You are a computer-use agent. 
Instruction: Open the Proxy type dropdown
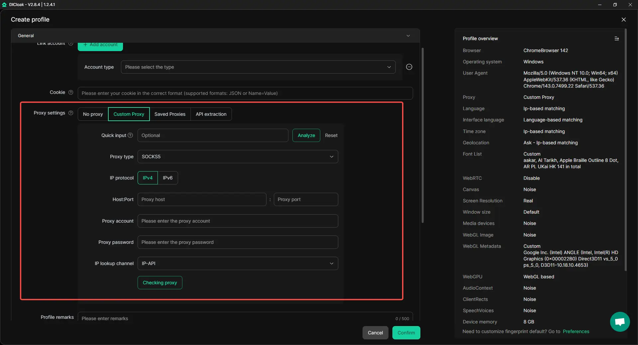[x=238, y=157]
